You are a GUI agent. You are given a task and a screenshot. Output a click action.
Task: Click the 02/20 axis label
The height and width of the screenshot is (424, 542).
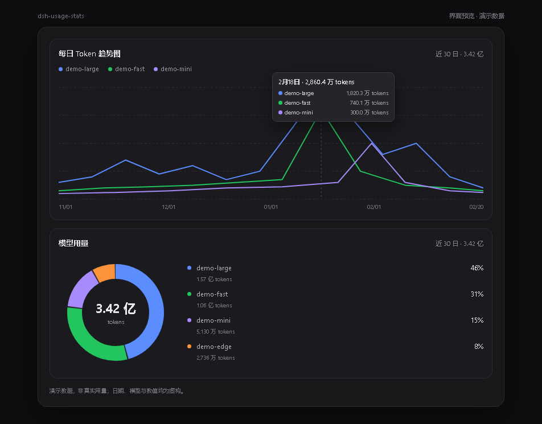coord(477,207)
